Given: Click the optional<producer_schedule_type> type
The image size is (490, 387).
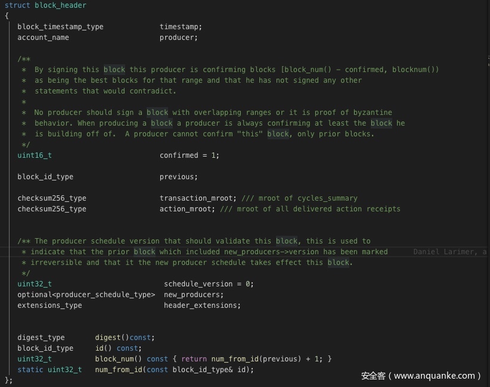Looking at the screenshot, I should coord(86,295).
